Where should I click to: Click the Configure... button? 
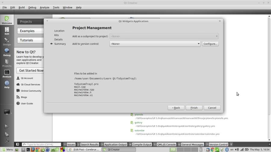(x=210, y=44)
